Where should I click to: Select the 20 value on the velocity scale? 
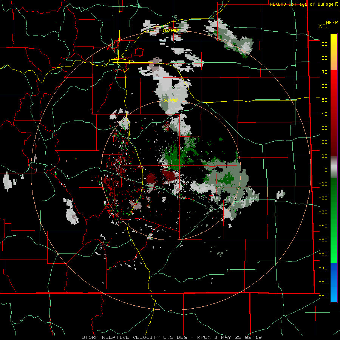tap(325, 142)
